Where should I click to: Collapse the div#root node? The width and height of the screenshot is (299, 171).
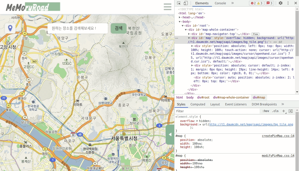coord(183,26)
